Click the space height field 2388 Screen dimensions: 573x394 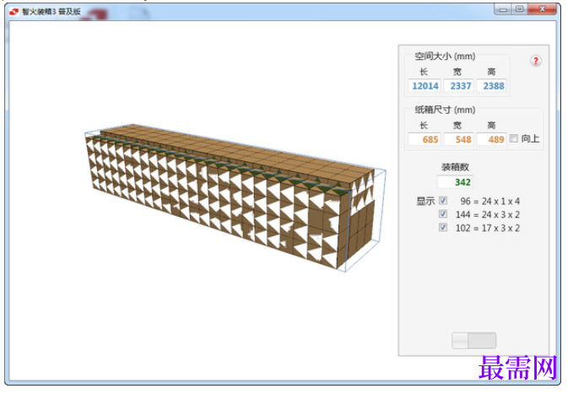(491, 86)
